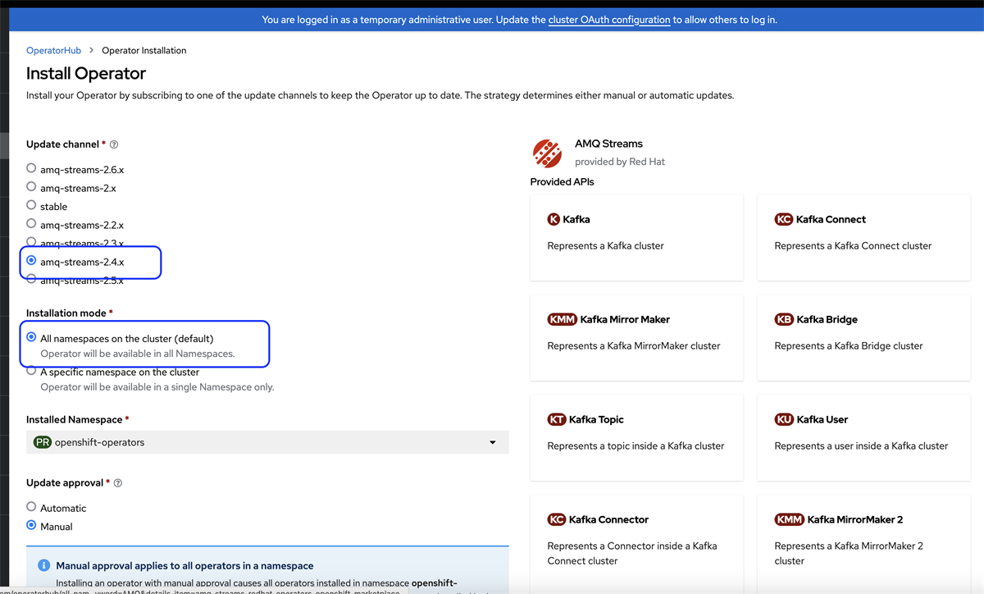Viewport: 984px width, 594px height.
Task: Click the Kafka Topic card title
Action: click(x=596, y=419)
